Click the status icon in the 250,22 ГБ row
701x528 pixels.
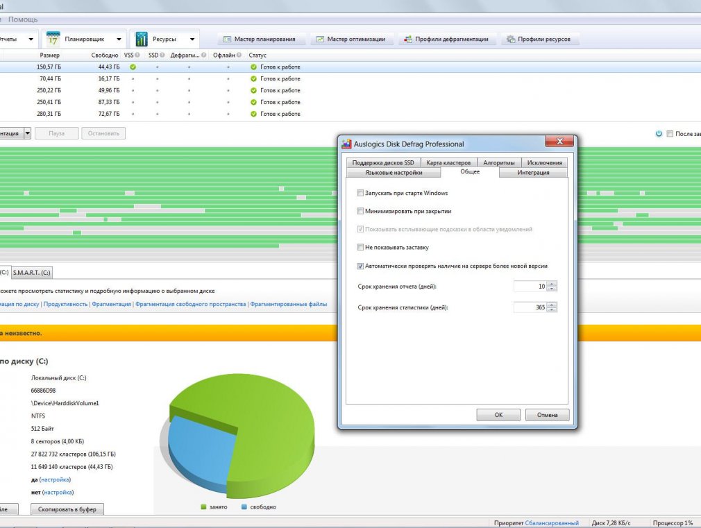click(x=253, y=90)
